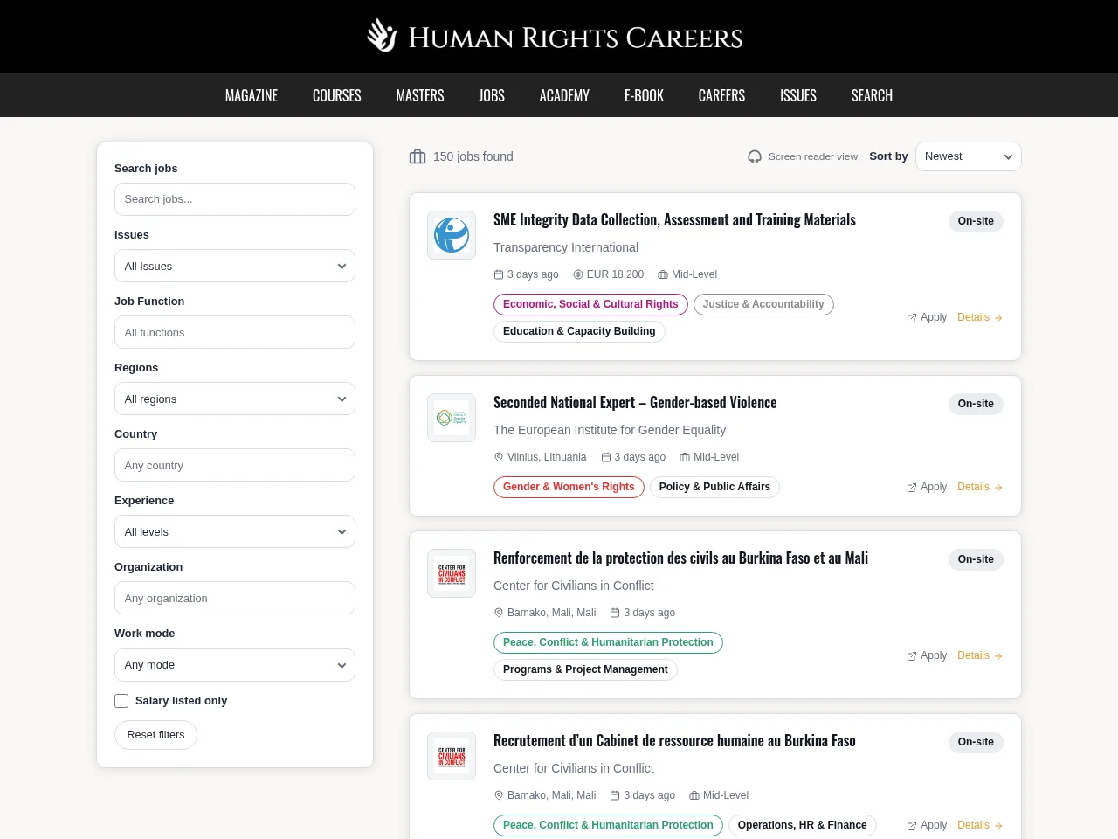
Task: Select the ACADEMY menu item
Action: pos(564,95)
